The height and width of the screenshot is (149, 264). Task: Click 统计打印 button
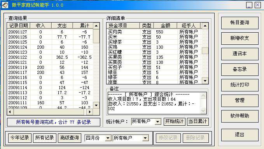click(x=240, y=85)
